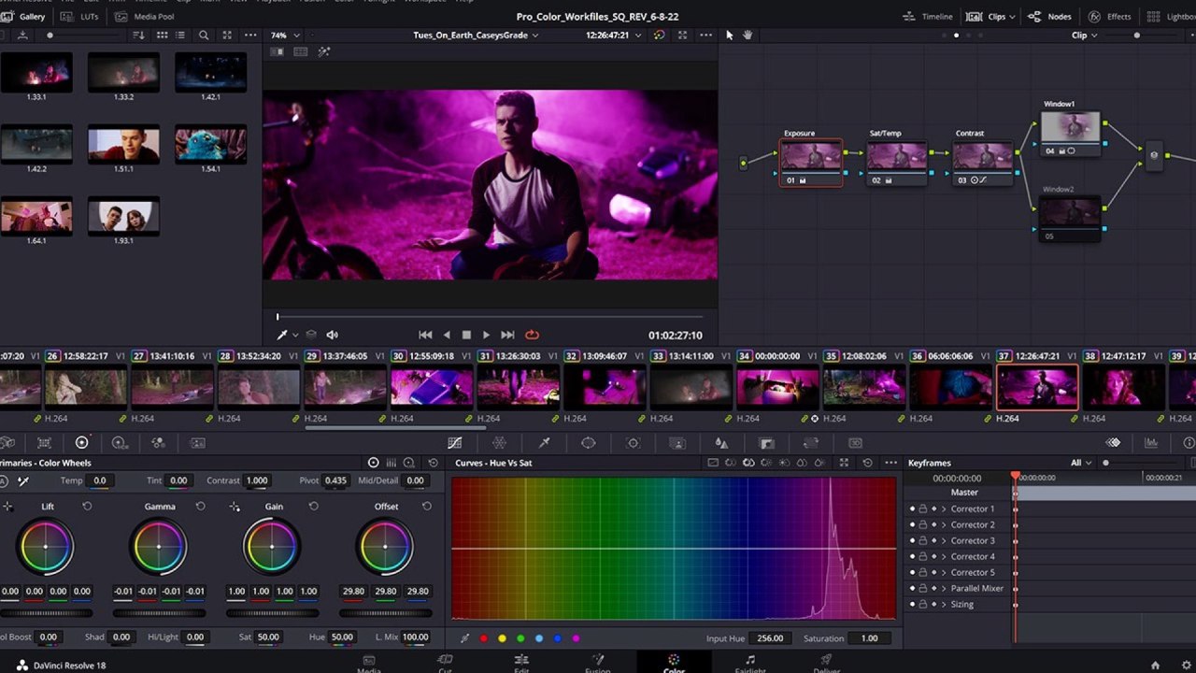
Task: Toggle auto keyframe for Corrector 4
Action: [933, 556]
